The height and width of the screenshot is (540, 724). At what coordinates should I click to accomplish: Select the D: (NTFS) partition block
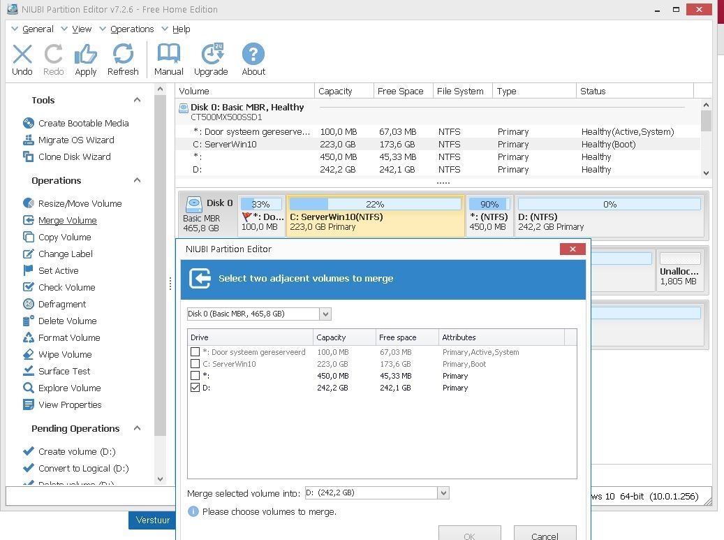point(610,216)
